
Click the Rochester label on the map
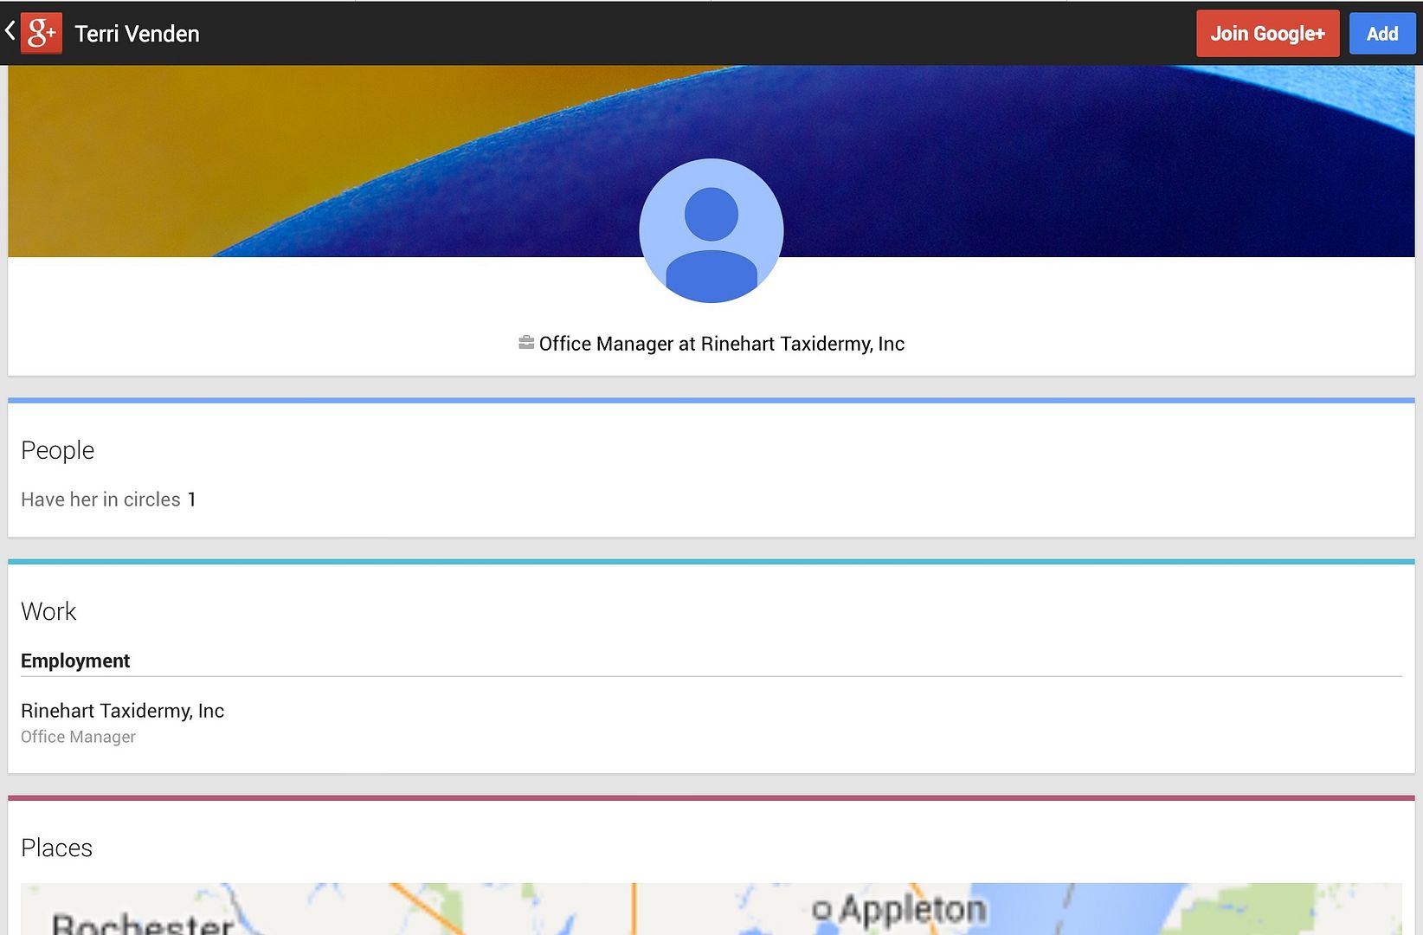point(143,923)
